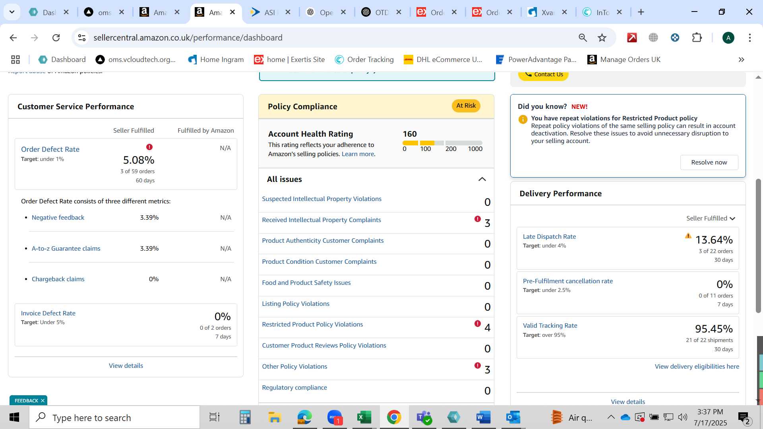The width and height of the screenshot is (763, 429).
Task: Open Zoom from the taskbar
Action: coord(335,417)
